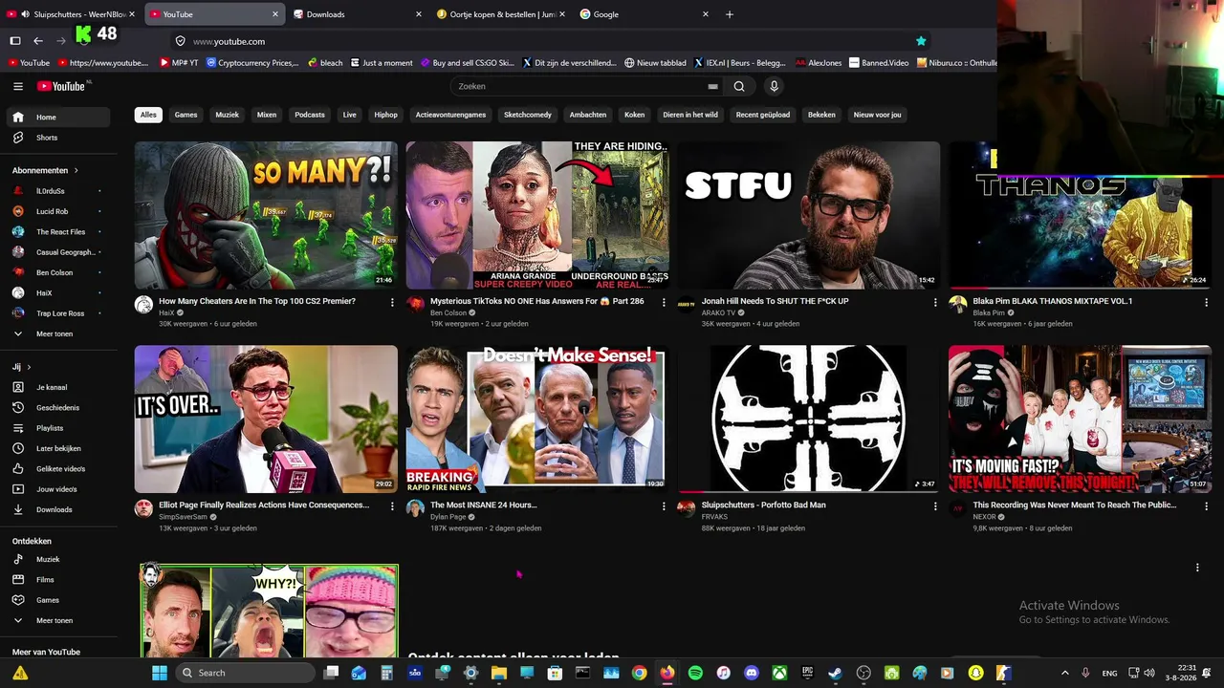Open Gelikete video's in the sidebar

click(x=61, y=469)
